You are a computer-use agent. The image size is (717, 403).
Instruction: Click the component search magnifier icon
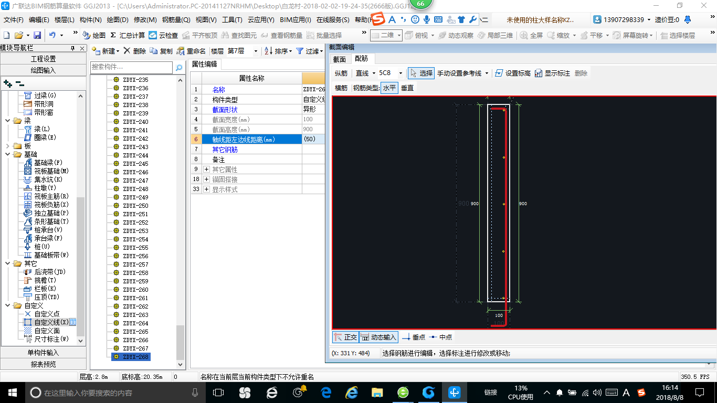tap(179, 67)
